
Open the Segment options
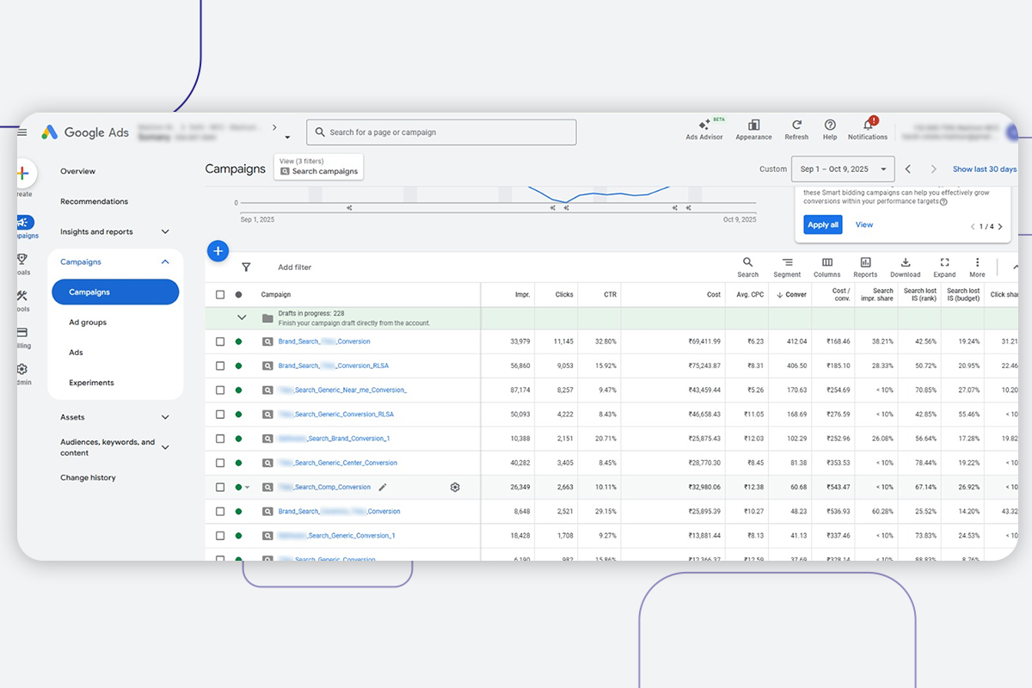tap(788, 267)
